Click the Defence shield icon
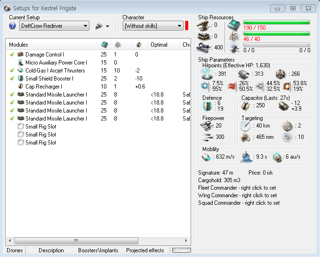Viewport: 320px width, 257px height. click(208, 106)
